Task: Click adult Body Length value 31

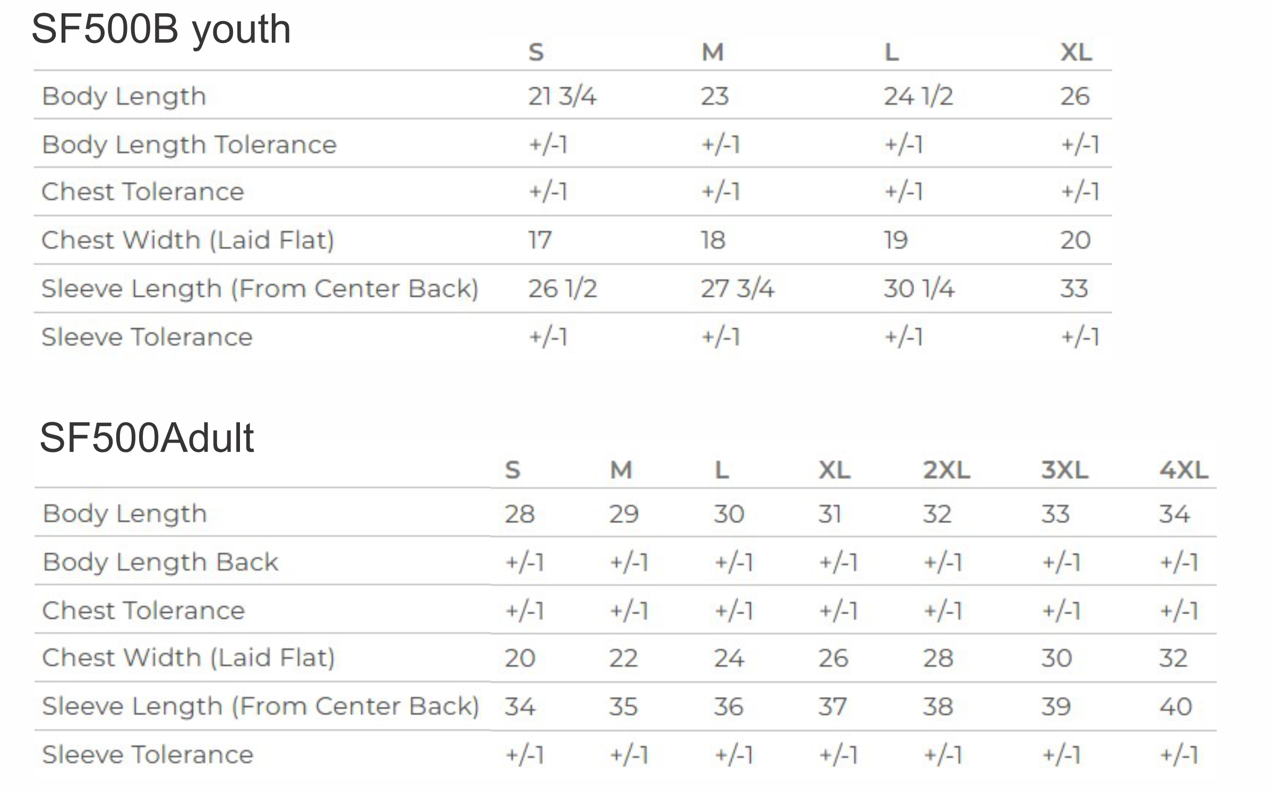Action: 830,514
